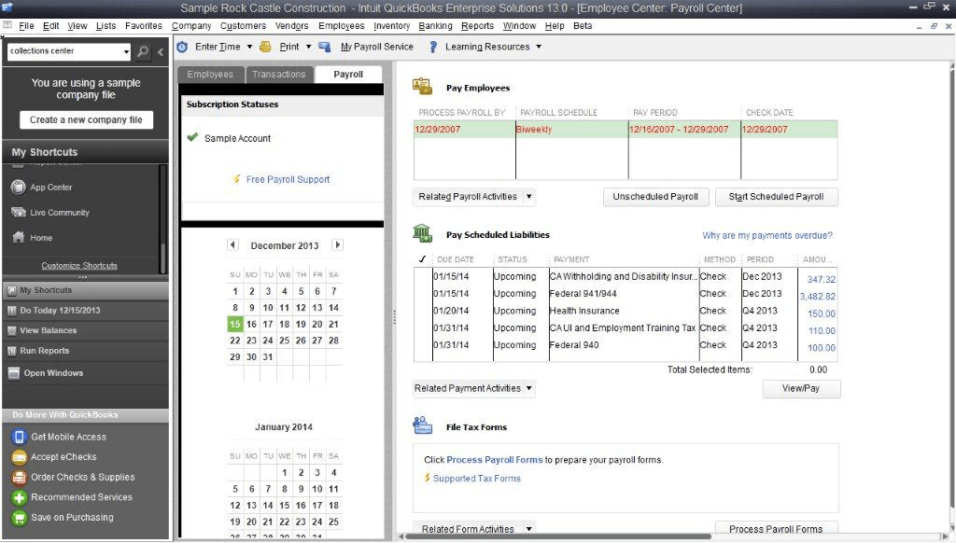The height and width of the screenshot is (543, 956).
Task: Click the Run Reports panel icon
Action: (11, 351)
